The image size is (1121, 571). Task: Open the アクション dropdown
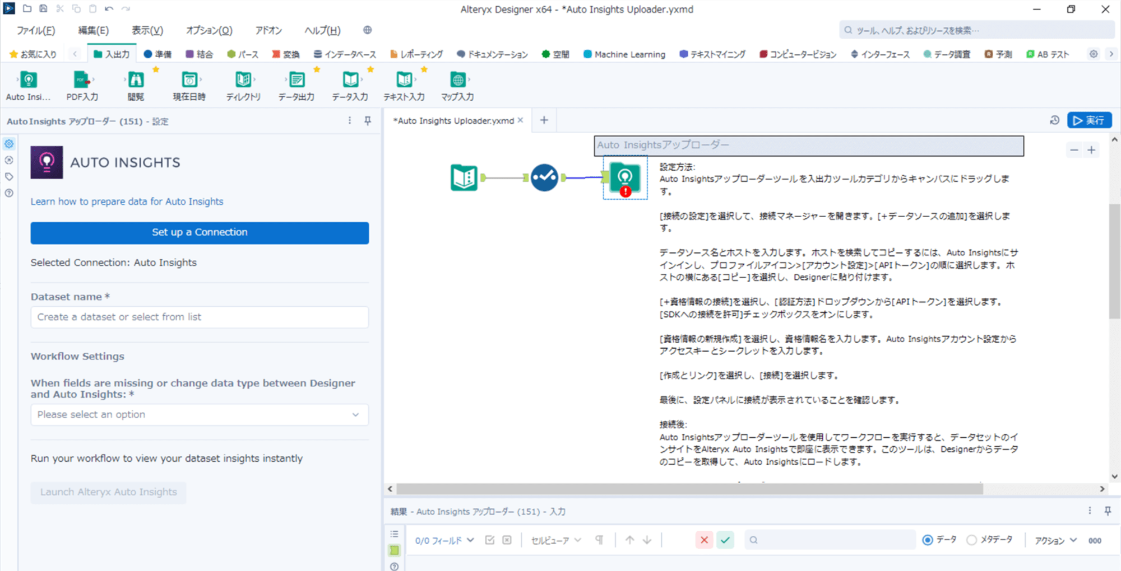point(1055,540)
